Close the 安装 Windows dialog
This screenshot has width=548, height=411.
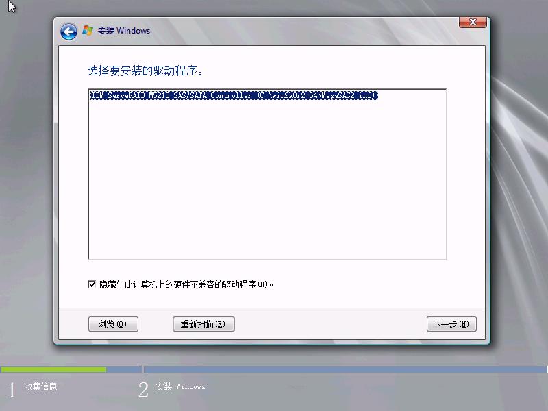coord(473,23)
